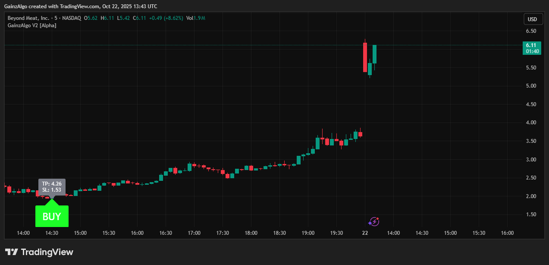Click the 19:00 time axis label
549x265 pixels.
308,233
